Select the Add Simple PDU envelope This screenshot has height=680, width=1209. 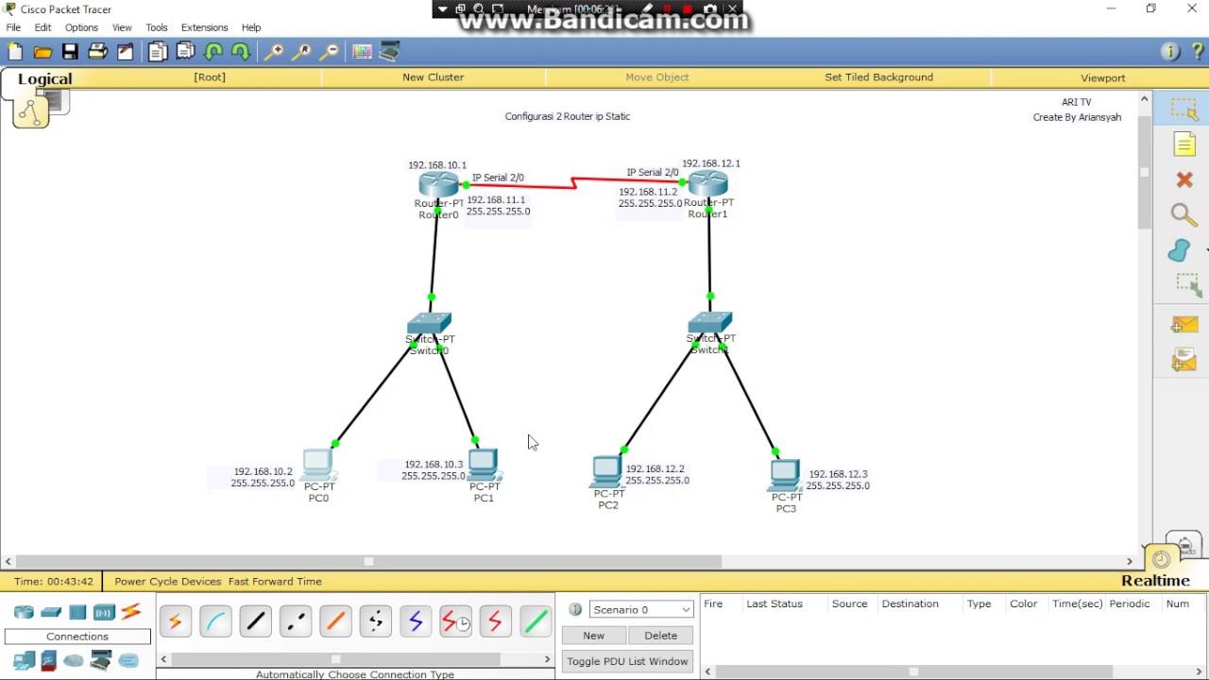pos(1184,326)
